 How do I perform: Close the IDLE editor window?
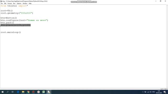point(165,1)
